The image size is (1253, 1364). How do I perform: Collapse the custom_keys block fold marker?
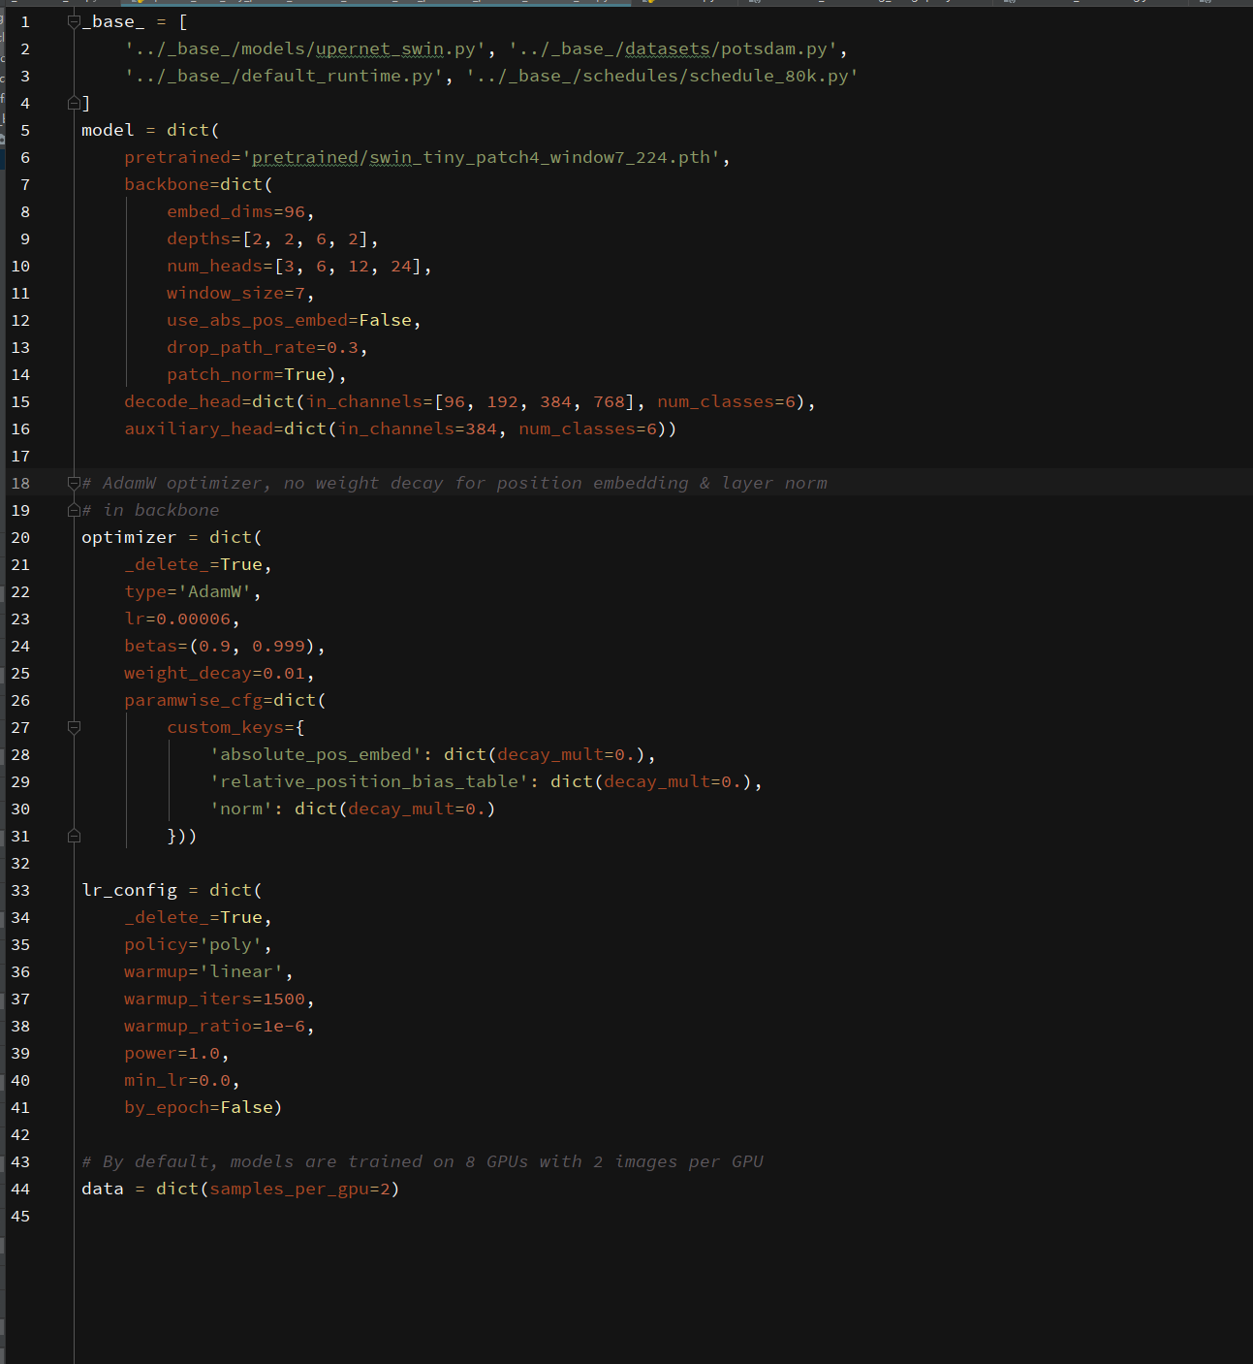click(x=75, y=727)
